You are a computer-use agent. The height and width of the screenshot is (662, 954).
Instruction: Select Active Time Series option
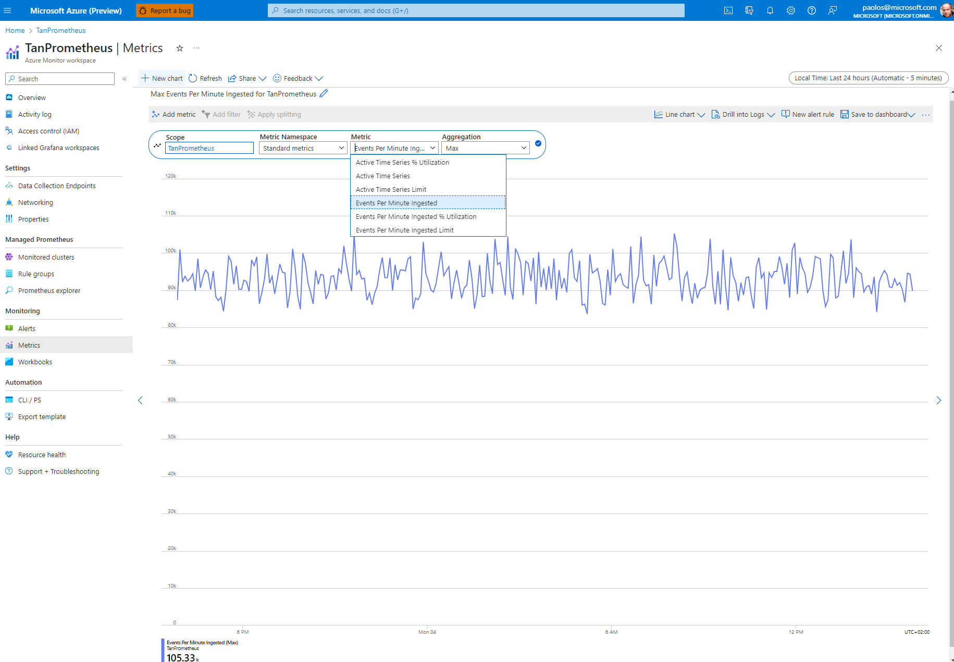(x=428, y=176)
